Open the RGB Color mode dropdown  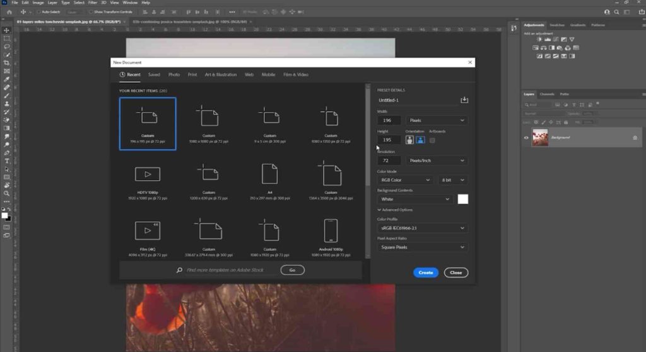(404, 180)
